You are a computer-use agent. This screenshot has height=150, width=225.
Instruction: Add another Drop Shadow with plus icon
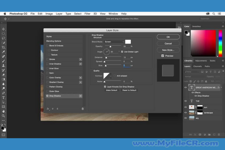click(81, 96)
